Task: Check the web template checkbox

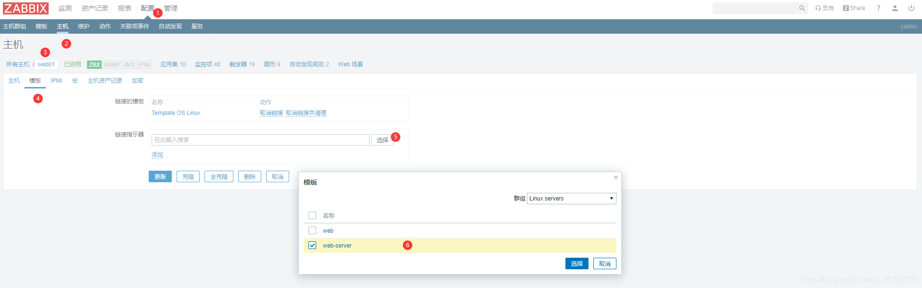Action: pos(312,230)
